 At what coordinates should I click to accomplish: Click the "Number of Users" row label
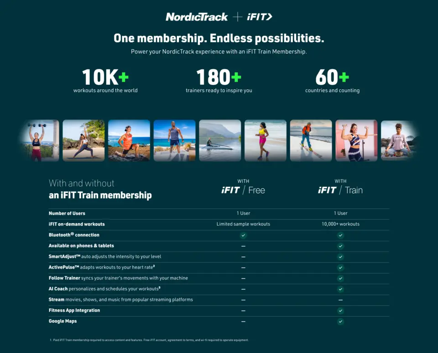point(67,213)
